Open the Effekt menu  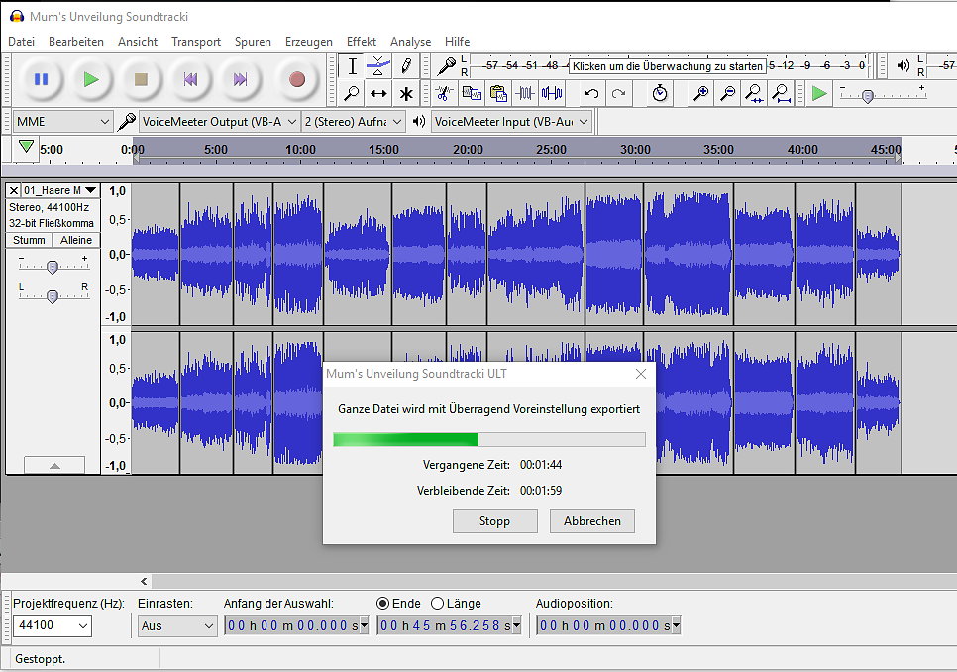(x=361, y=42)
